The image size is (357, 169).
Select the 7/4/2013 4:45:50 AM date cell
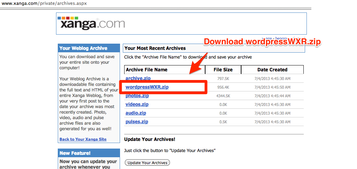272,87
